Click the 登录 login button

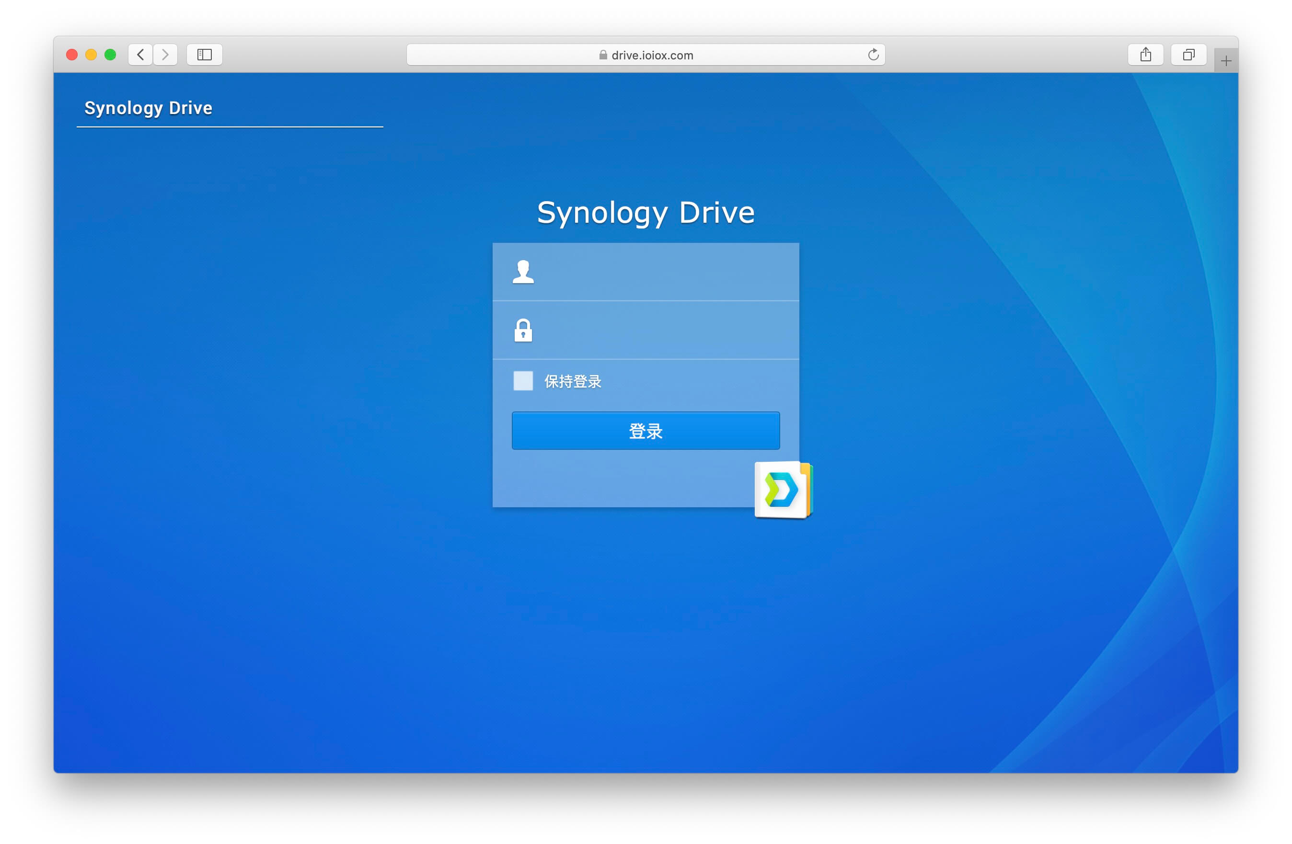point(646,431)
